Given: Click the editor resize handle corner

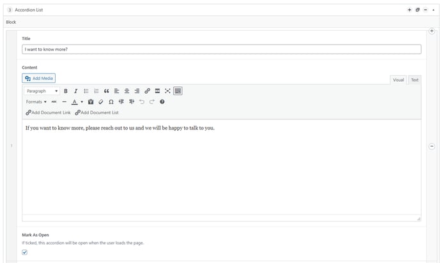Looking at the screenshot, I should (418, 218).
